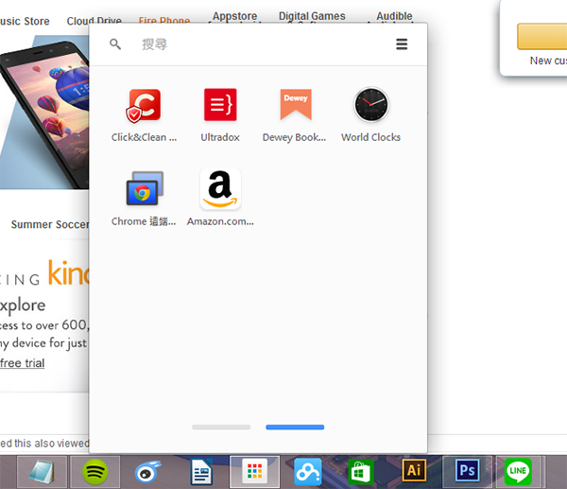
Task: Open Appstore link on Amazon page
Action: (x=234, y=17)
